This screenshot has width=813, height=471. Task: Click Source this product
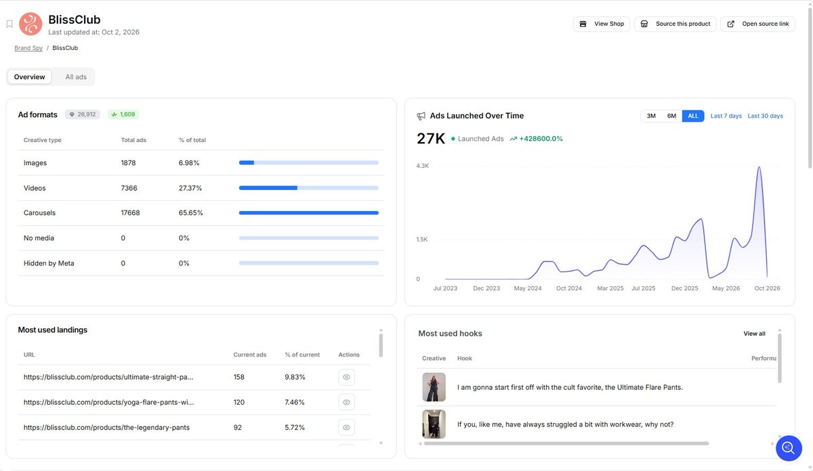[675, 24]
